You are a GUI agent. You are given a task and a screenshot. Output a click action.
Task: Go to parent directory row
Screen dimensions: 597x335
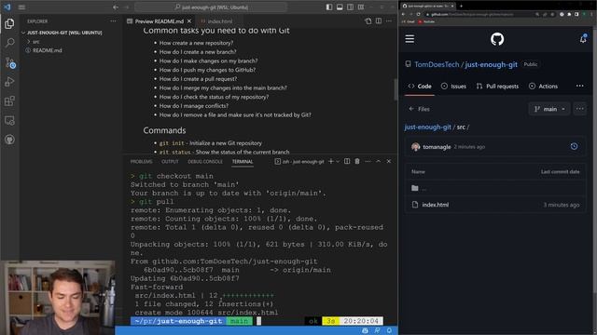tap(495, 188)
